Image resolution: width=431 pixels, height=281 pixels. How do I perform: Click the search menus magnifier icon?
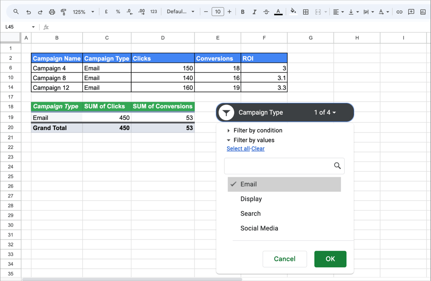[x=16, y=12]
